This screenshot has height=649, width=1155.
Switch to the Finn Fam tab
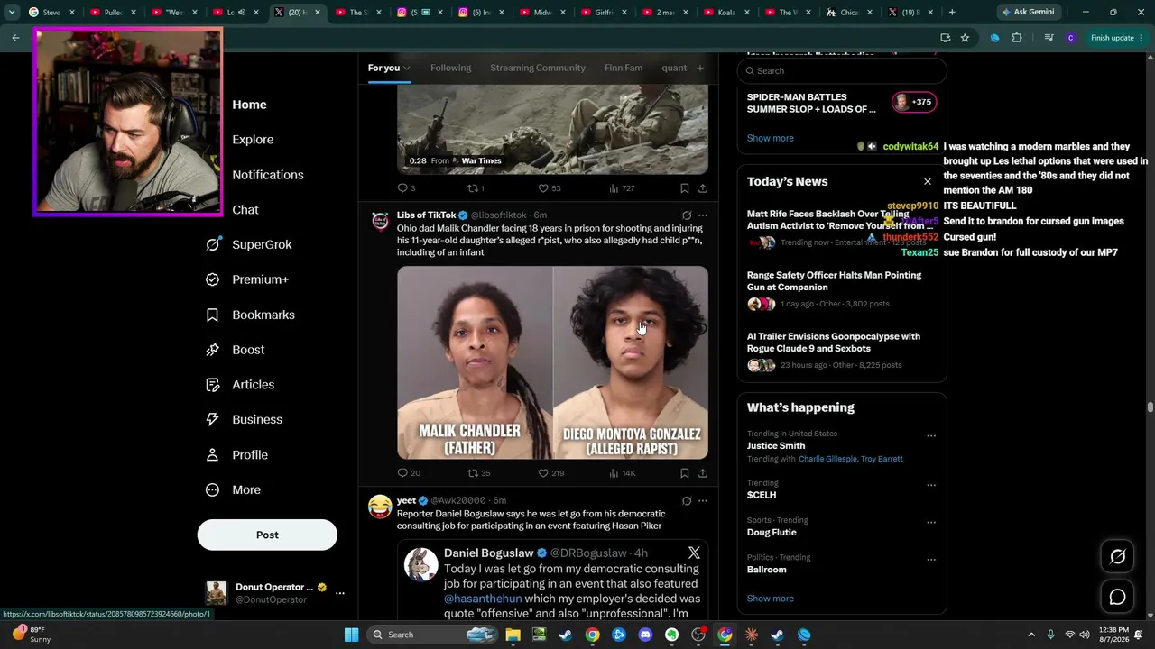tap(624, 68)
